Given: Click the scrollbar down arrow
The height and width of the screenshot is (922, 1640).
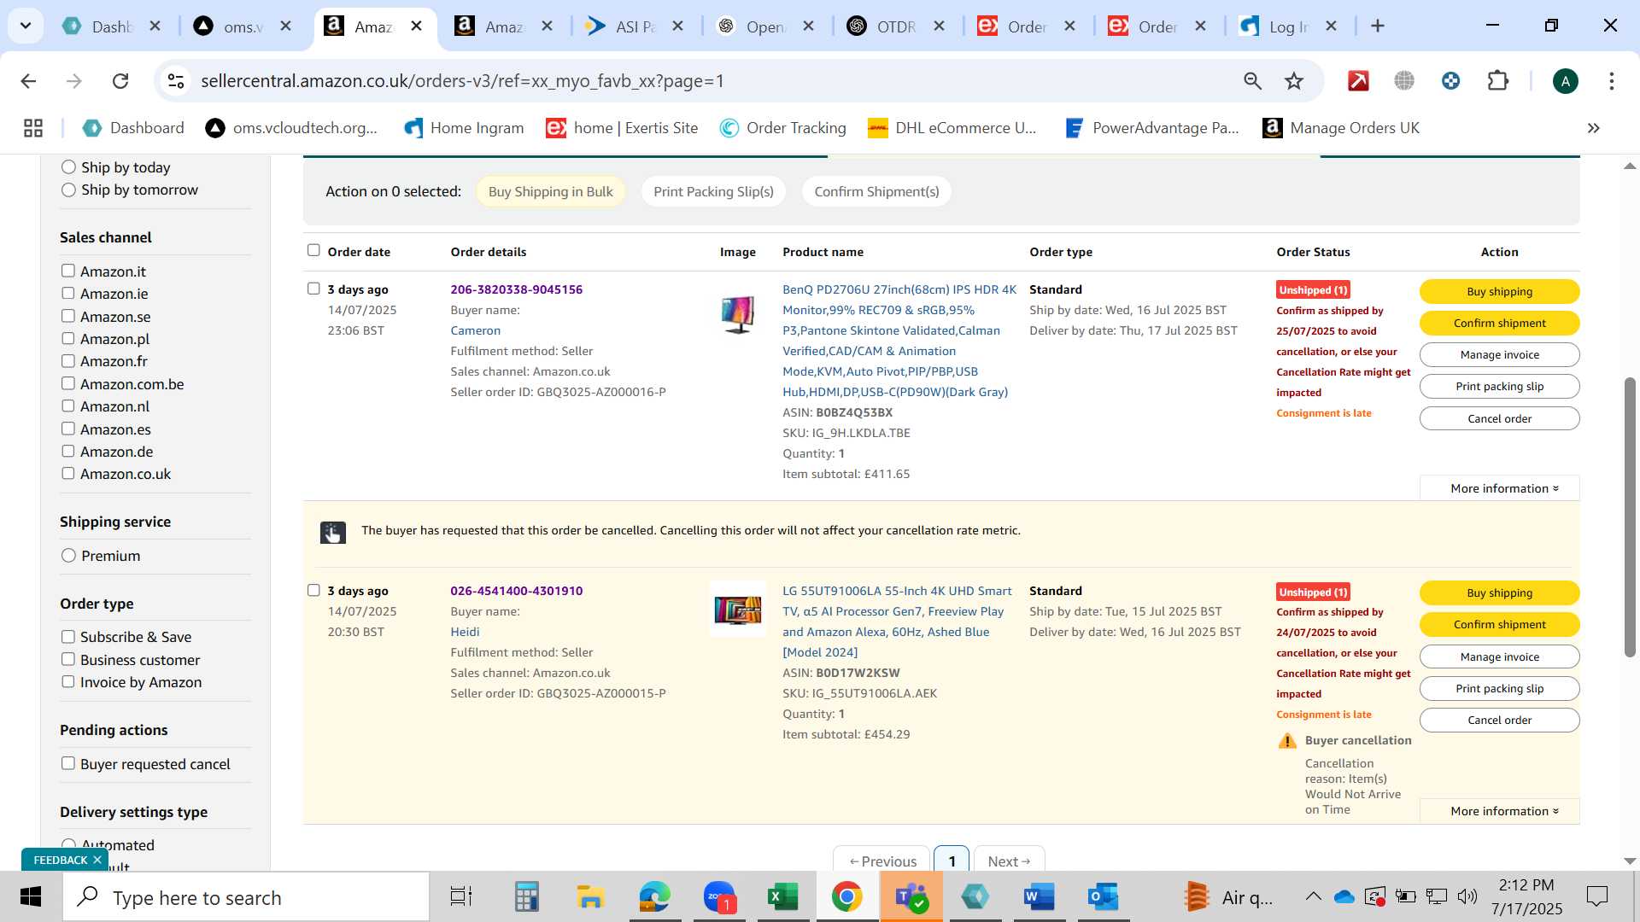Looking at the screenshot, I should pyautogui.click(x=1629, y=861).
